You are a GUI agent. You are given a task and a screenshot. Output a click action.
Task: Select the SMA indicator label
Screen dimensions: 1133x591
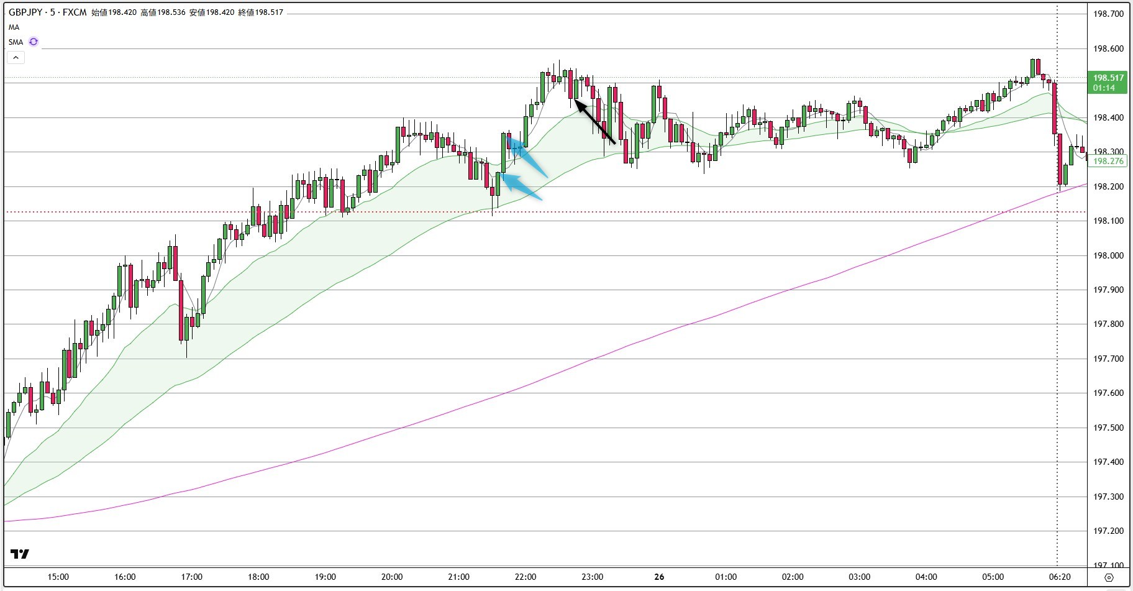click(x=16, y=42)
